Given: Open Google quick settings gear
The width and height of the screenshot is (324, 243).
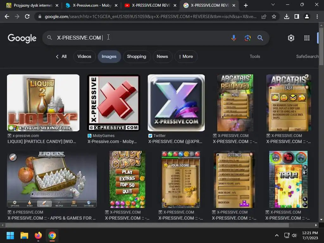Looking at the screenshot, I should click(291, 38).
